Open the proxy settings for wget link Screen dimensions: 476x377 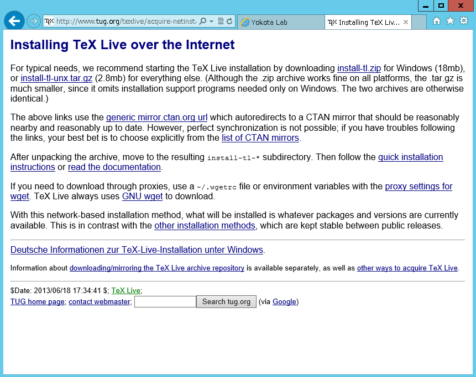click(419, 187)
